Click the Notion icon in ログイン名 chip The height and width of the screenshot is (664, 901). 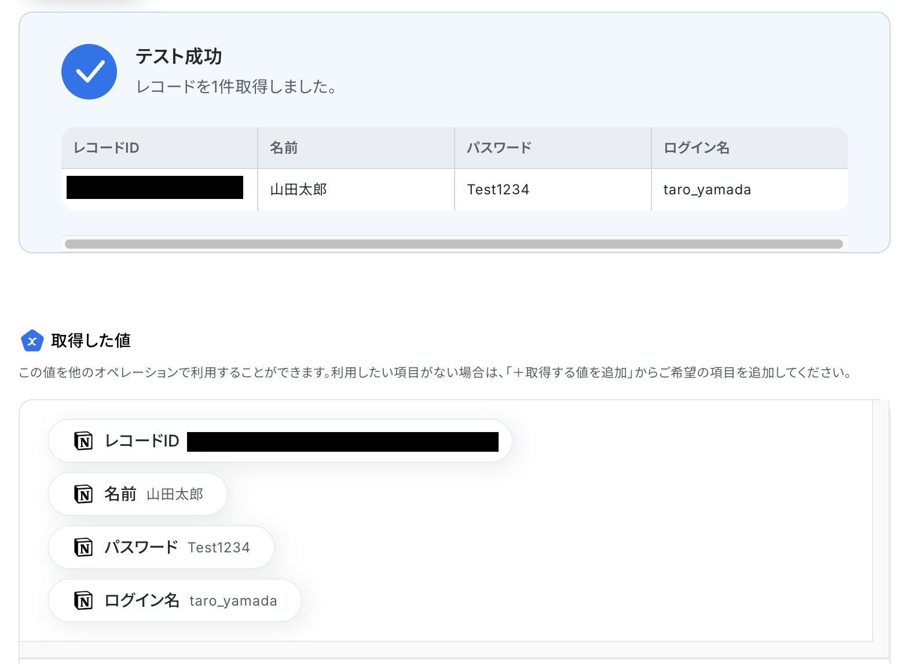83,600
